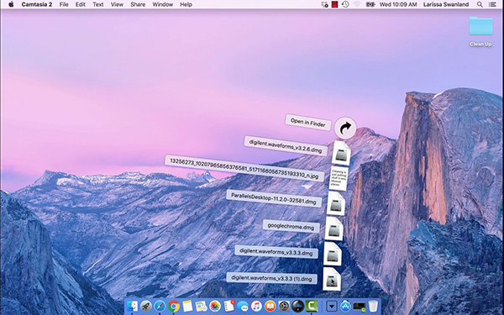Click the red Camtasia recording icon in menu bar
The height and width of the screenshot is (315, 504).
335,4
